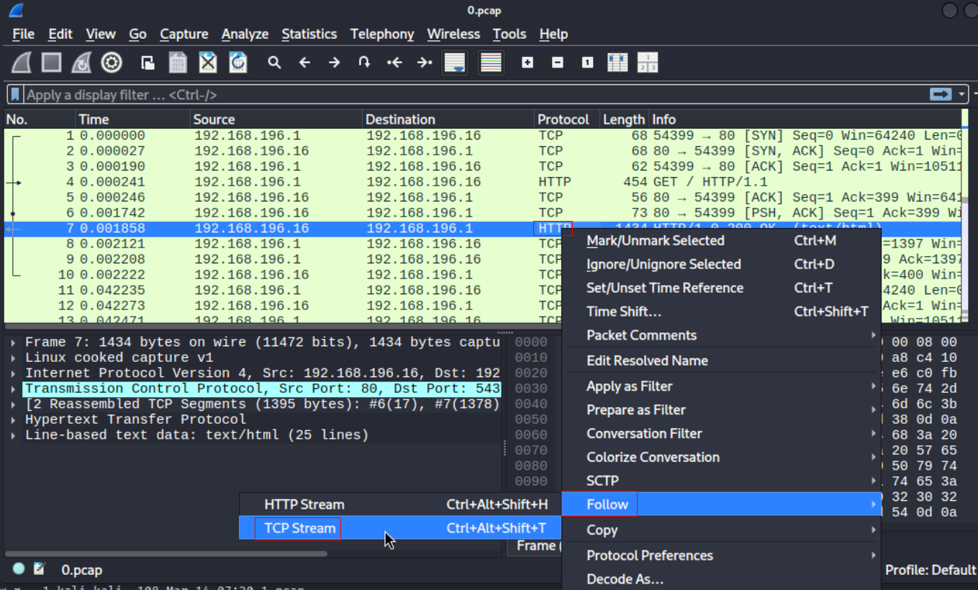Click the resize columns toolbar icon

617,63
